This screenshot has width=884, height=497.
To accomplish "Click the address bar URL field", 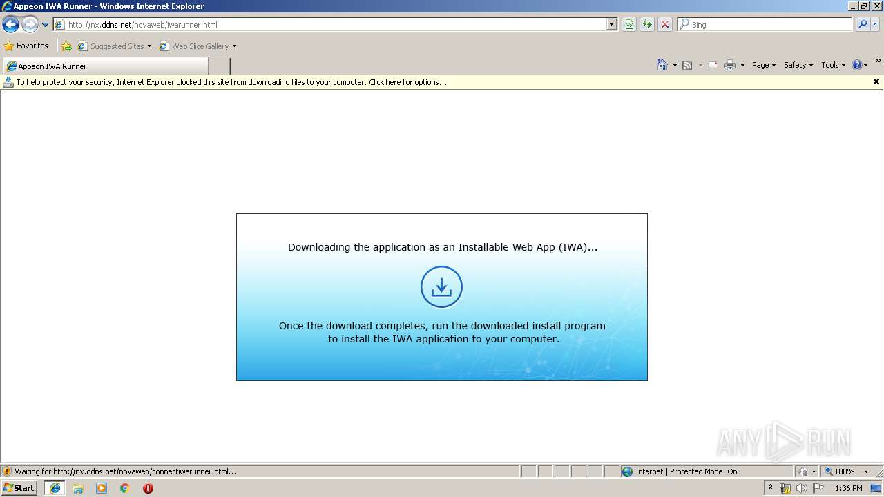I will (330, 25).
